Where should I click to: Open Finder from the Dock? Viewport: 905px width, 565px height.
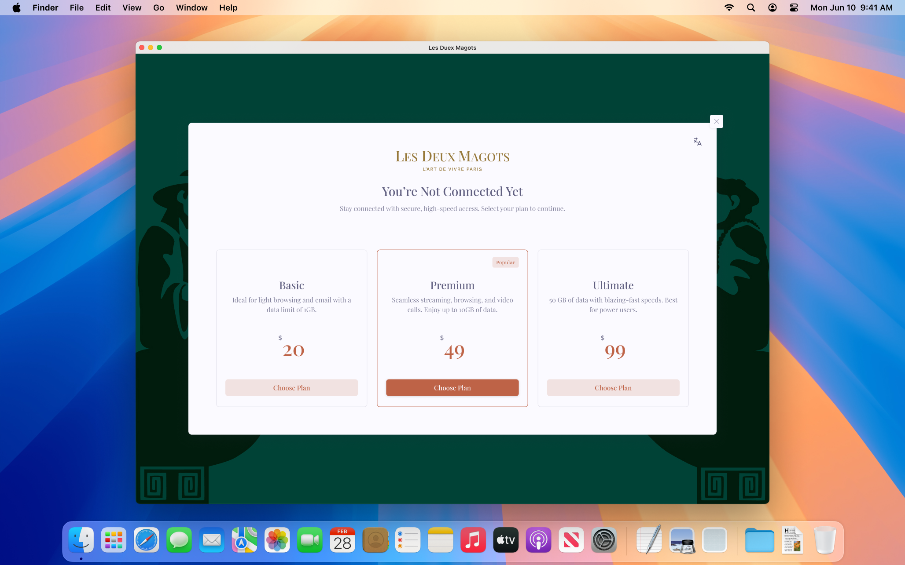tap(81, 540)
